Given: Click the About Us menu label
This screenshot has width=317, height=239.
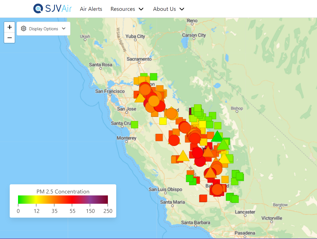Looking at the screenshot, I should [x=164, y=9].
